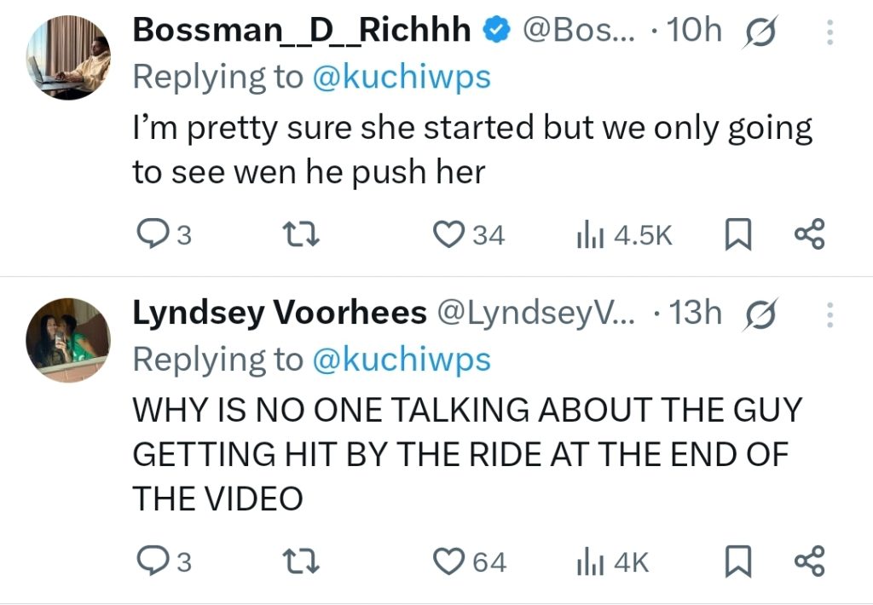Screen dimensions: 873x605
Task: Like the tweet with 64 likes
Action: pos(448,562)
